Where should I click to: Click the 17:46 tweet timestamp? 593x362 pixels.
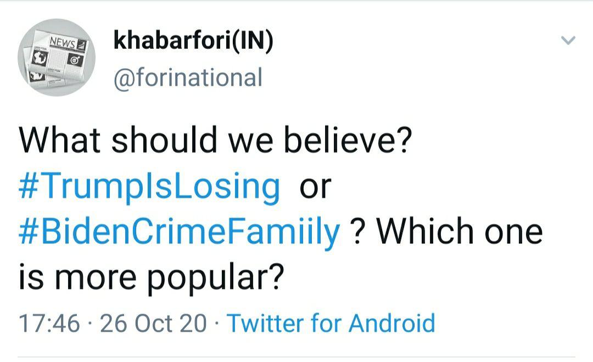[x=49, y=323]
